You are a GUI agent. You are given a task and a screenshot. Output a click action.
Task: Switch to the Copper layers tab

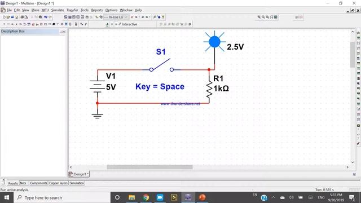point(58,183)
